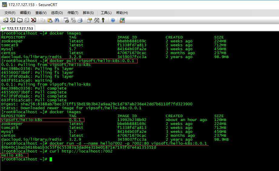Image resolution: width=279 pixels, height=171 pixels.
Task: Click the first 'docker images' command
Action: tap(65, 33)
